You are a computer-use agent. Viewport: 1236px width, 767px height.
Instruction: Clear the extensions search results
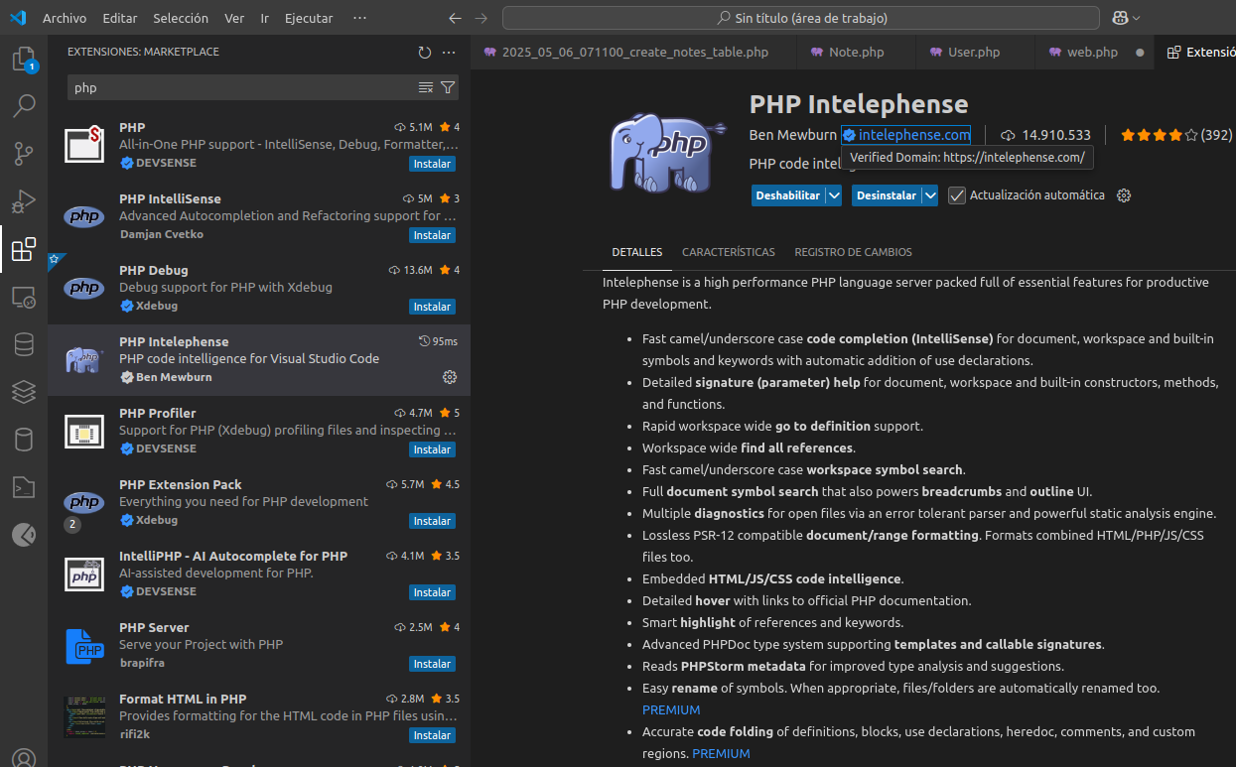point(426,87)
